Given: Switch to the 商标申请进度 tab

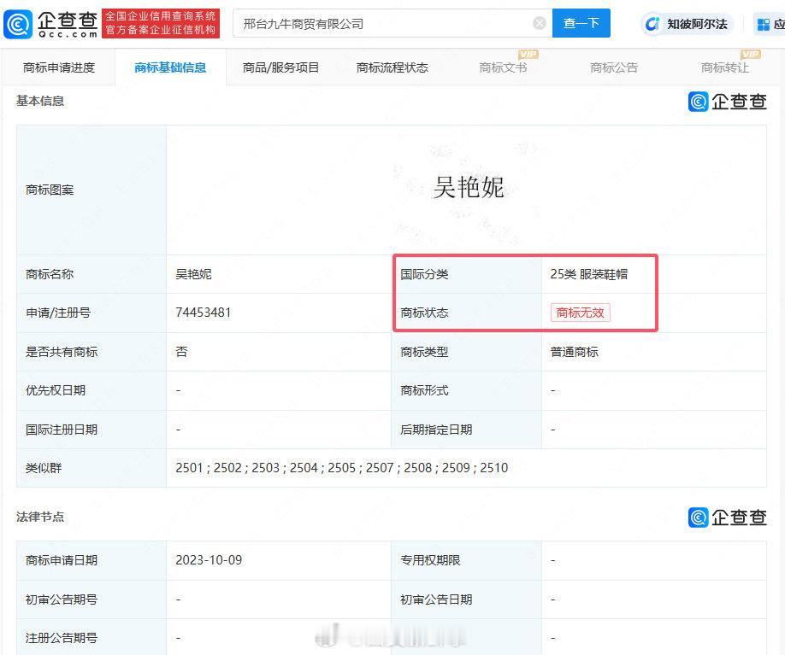Looking at the screenshot, I should pyautogui.click(x=59, y=67).
